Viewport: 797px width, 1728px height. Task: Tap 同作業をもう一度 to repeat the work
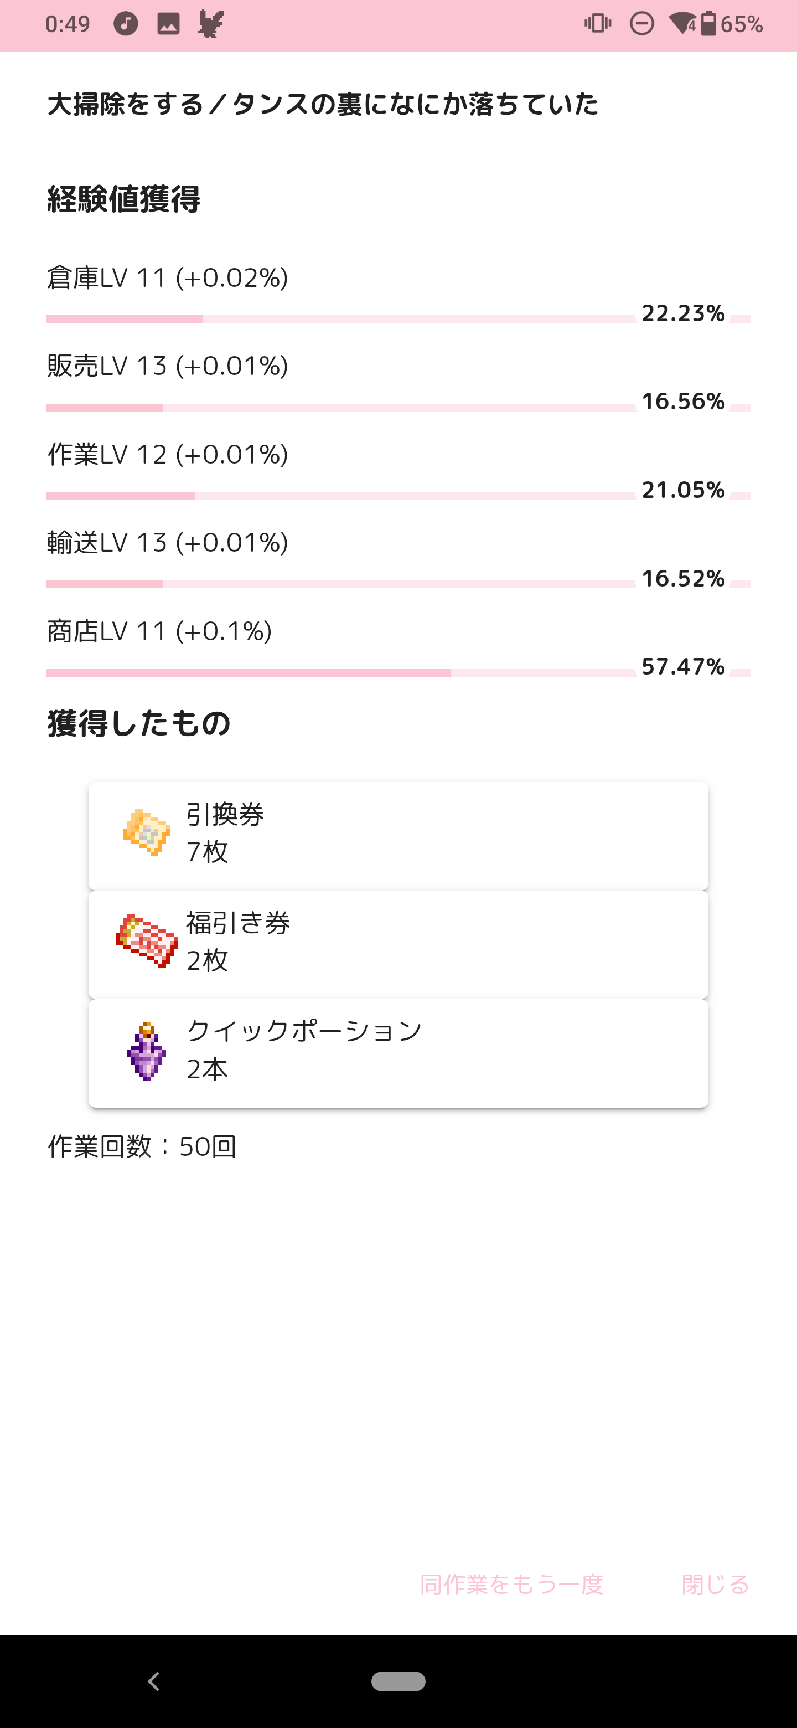click(511, 1585)
